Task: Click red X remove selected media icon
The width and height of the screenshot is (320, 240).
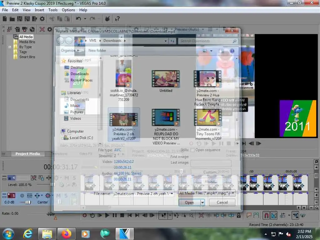Action: (x=42, y=30)
